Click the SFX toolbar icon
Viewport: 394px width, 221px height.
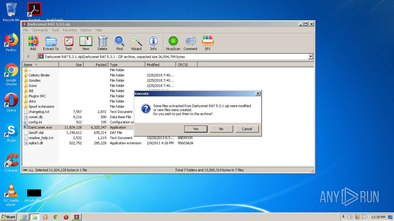(x=208, y=43)
